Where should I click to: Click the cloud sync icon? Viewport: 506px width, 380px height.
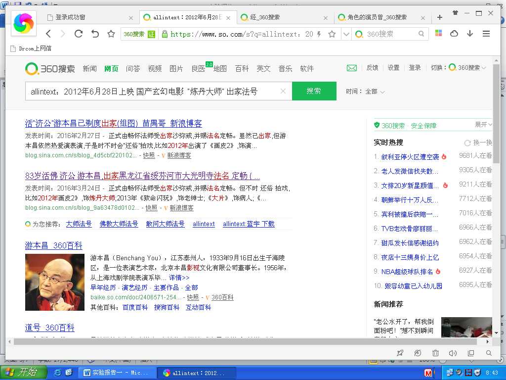(454, 33)
